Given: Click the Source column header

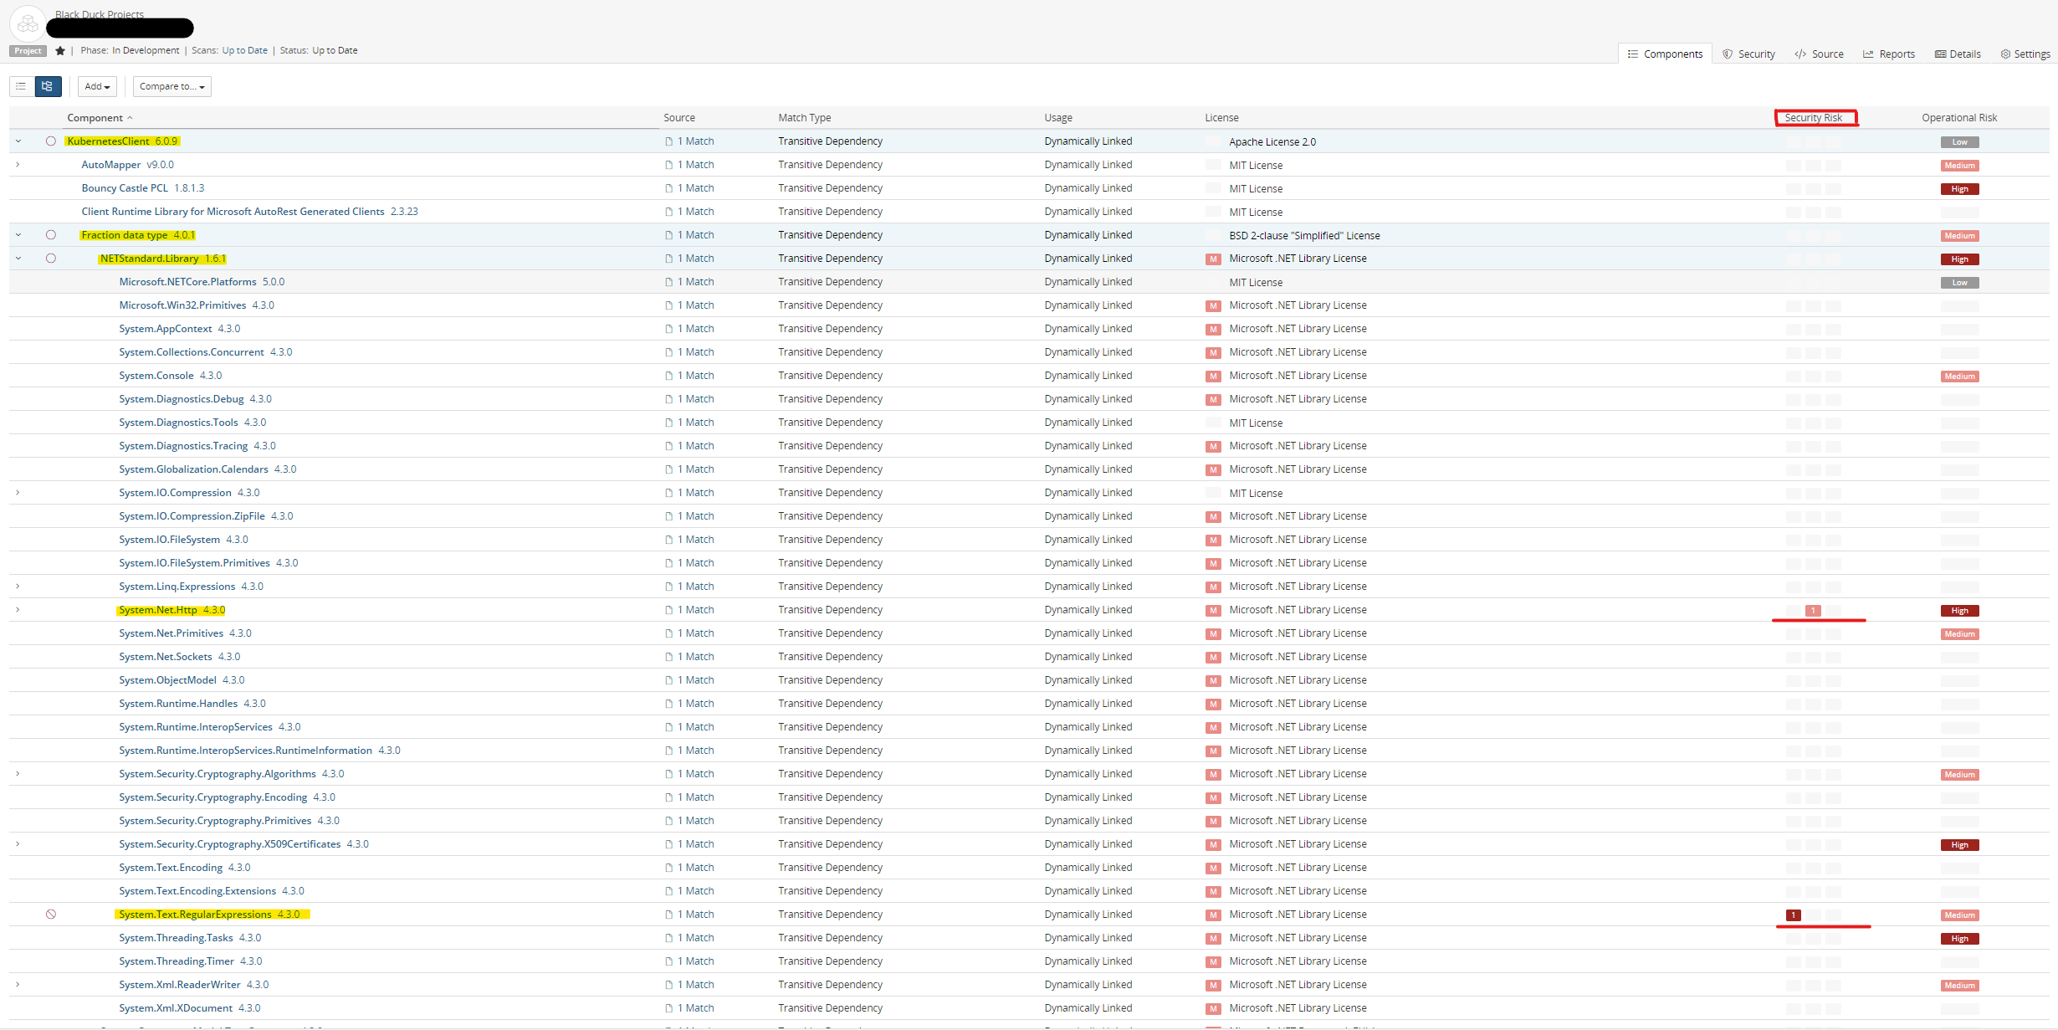Looking at the screenshot, I should [x=679, y=118].
